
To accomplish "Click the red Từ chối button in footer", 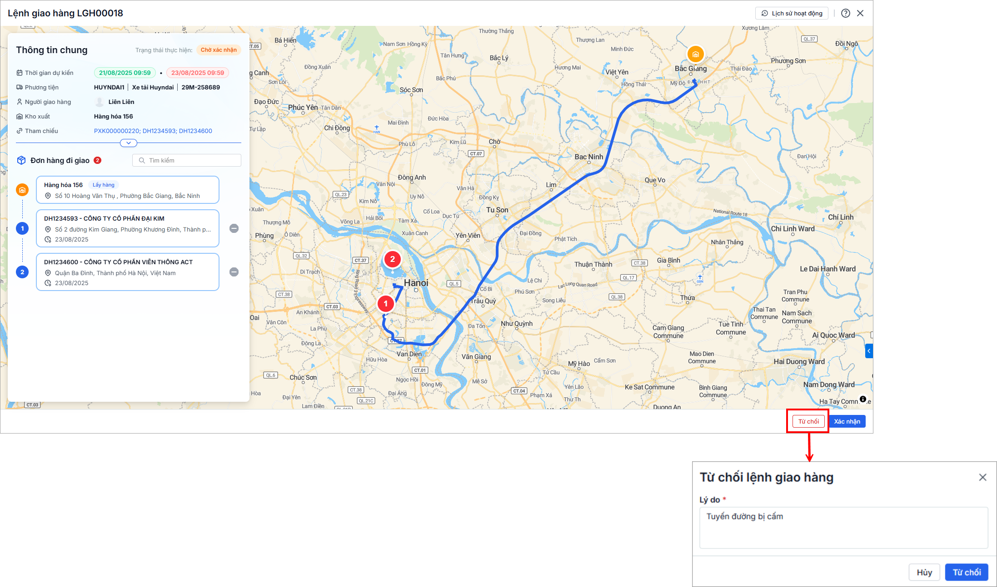I will point(808,421).
